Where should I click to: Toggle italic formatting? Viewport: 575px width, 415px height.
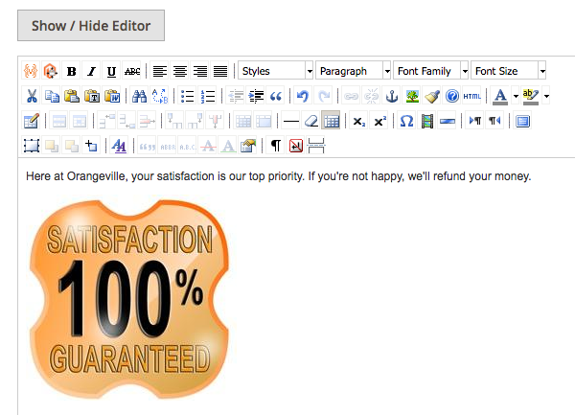(x=91, y=71)
